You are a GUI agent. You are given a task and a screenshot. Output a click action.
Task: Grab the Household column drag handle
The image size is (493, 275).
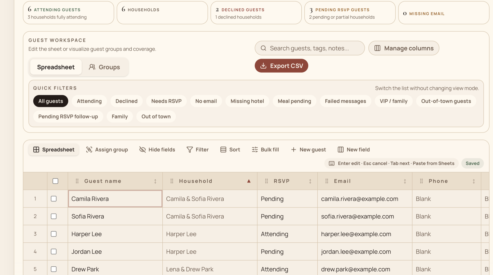click(x=172, y=181)
